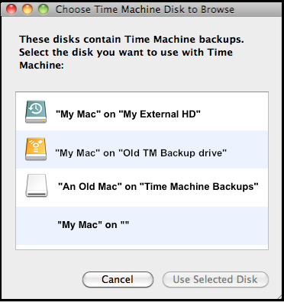Viewport: 284px width, 302px height.
Task: Click the FireWire symbol on orange disk
Action: (x=36, y=146)
